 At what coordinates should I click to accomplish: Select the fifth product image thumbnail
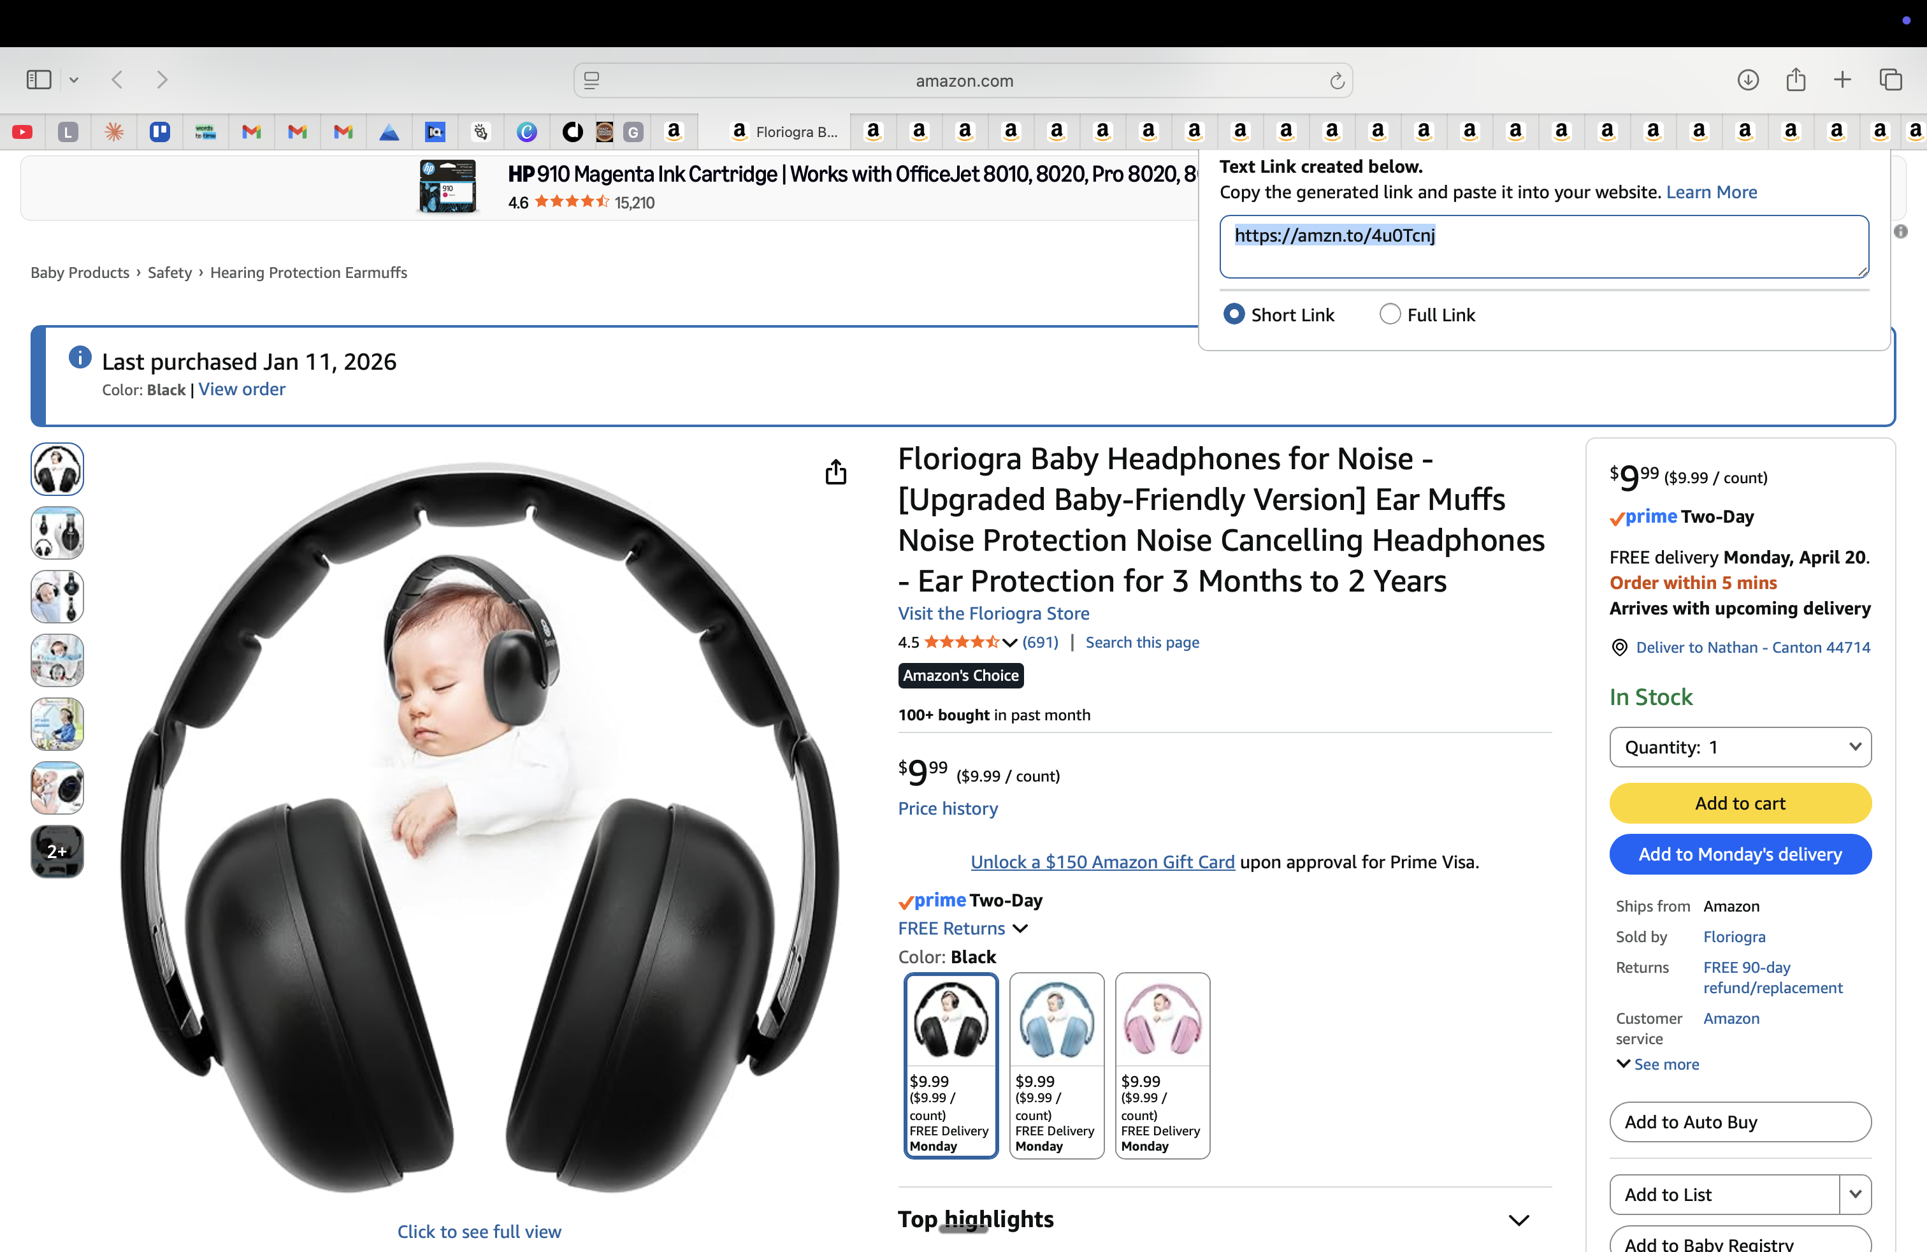57,724
